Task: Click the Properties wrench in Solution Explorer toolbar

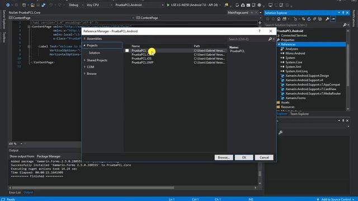Action: pyautogui.click(x=327, y=19)
